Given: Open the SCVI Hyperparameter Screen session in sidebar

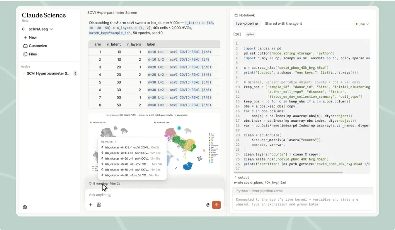Looking at the screenshot, I should tap(49, 73).
